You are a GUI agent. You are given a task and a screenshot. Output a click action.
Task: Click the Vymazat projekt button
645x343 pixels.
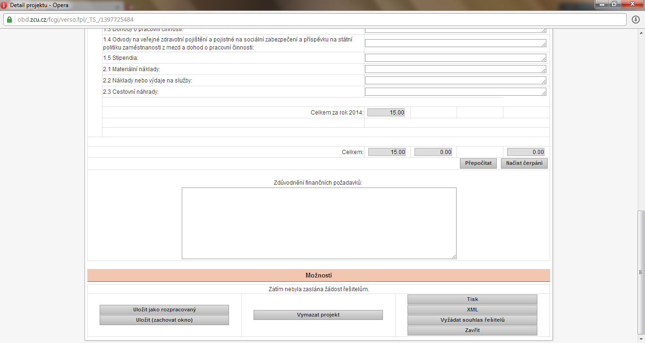point(318,315)
